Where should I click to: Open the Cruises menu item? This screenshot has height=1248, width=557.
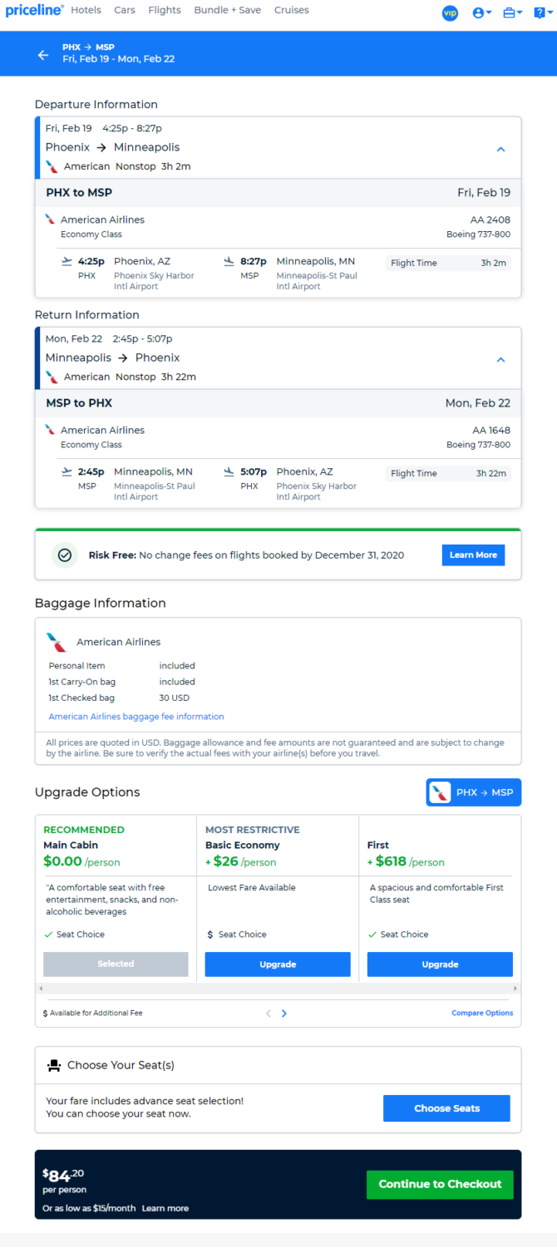291,10
